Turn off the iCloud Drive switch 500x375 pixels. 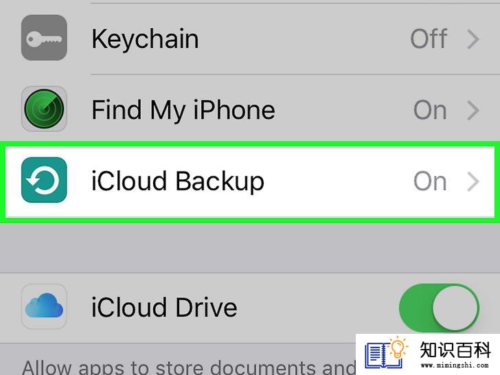[x=439, y=308]
